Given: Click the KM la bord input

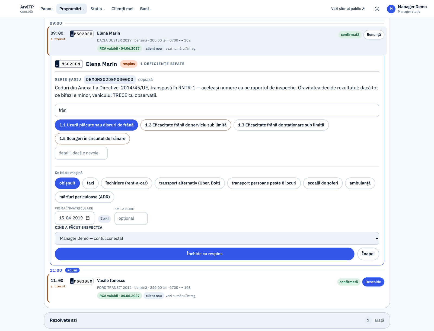Looking at the screenshot, I should tap(131, 219).
